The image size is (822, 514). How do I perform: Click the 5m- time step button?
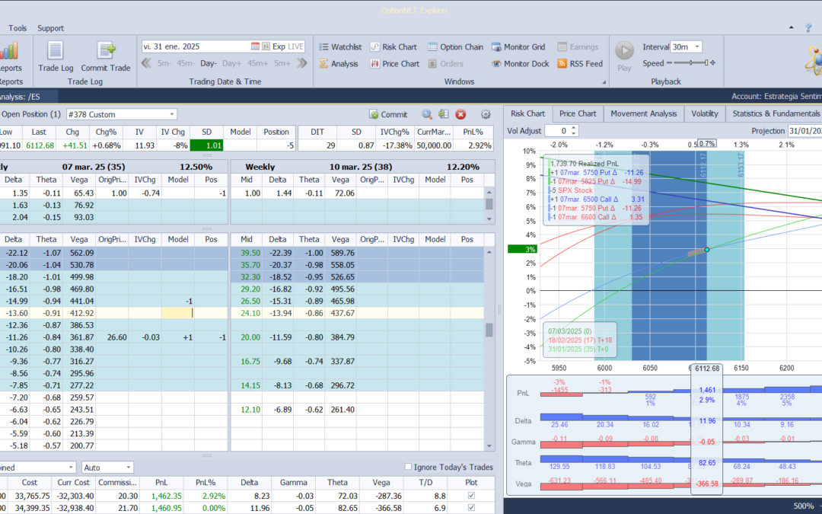click(x=164, y=63)
